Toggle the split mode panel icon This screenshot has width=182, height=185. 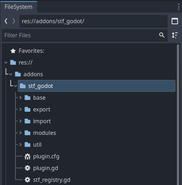tap(175, 21)
